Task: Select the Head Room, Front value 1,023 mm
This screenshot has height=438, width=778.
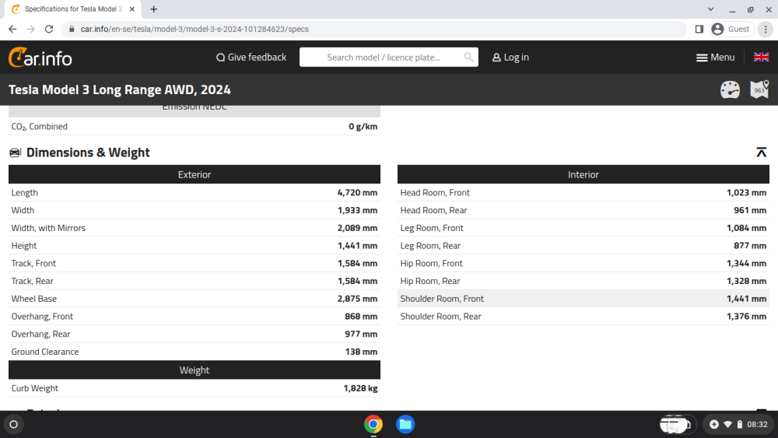Action: click(x=747, y=192)
